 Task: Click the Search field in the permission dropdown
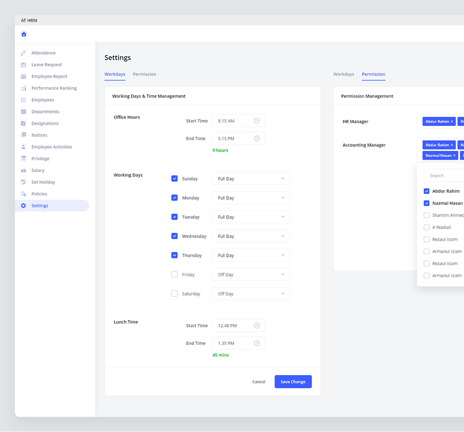pyautogui.click(x=444, y=176)
